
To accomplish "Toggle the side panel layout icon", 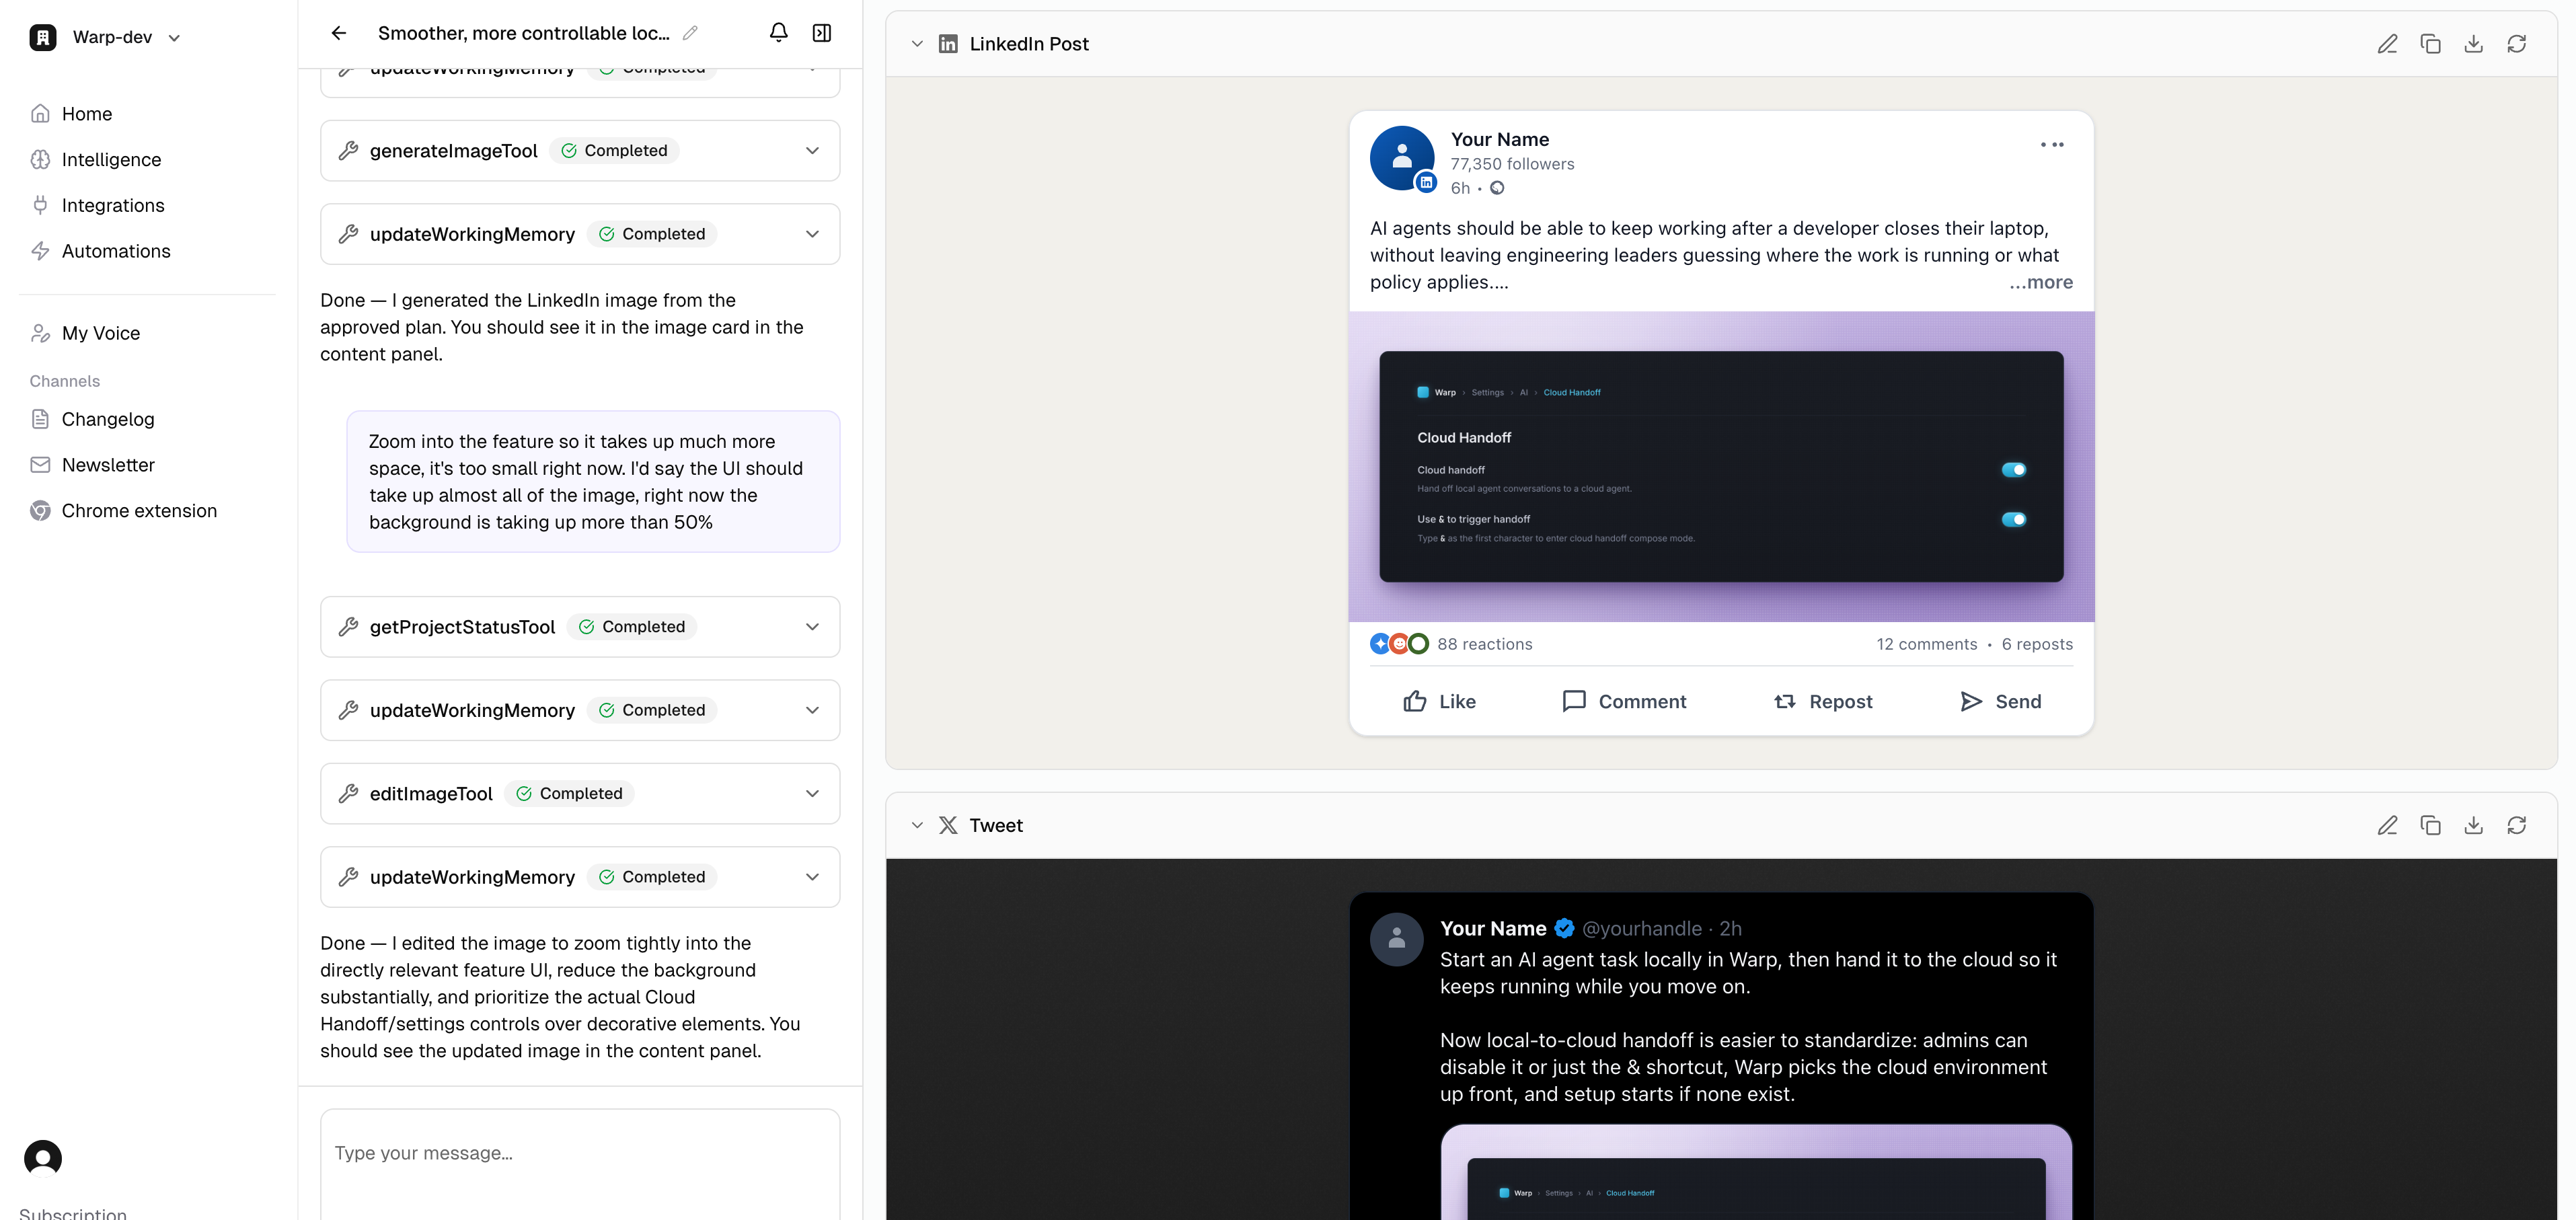I will tap(822, 33).
